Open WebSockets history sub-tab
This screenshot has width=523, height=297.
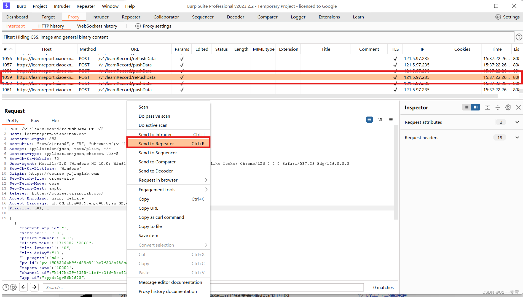point(97,26)
